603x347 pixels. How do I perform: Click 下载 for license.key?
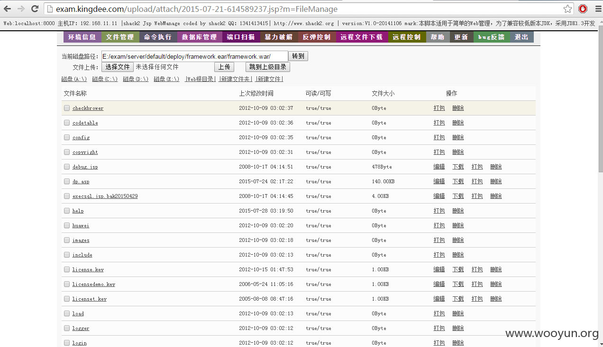458,269
